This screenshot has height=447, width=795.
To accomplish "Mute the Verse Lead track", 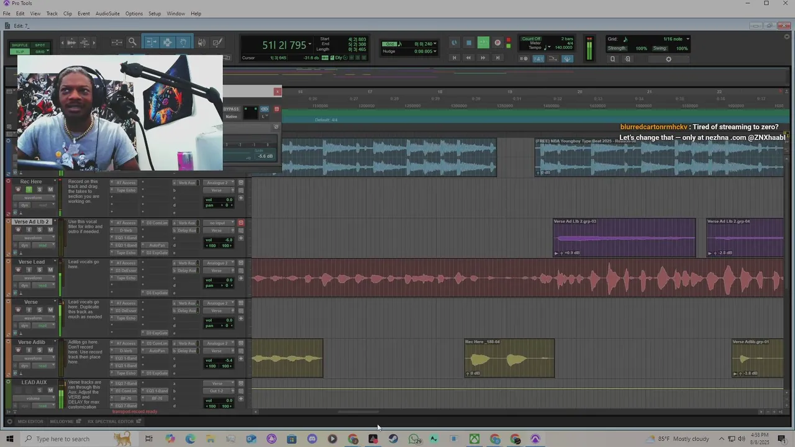I will click(x=50, y=269).
